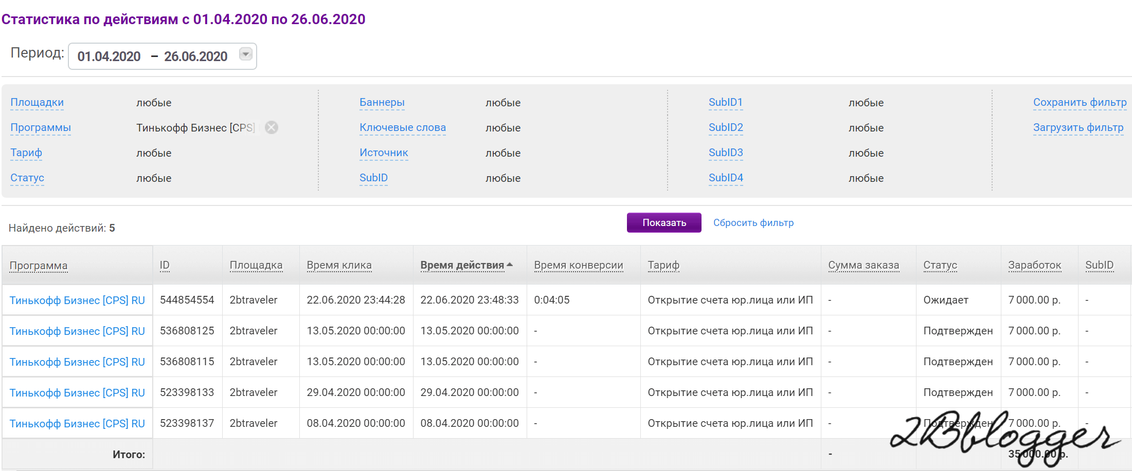Click Сохранить фильтр link

point(1080,102)
